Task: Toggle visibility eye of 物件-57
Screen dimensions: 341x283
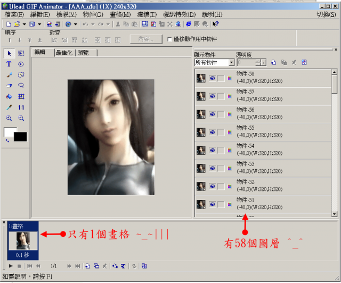Action: [213, 96]
